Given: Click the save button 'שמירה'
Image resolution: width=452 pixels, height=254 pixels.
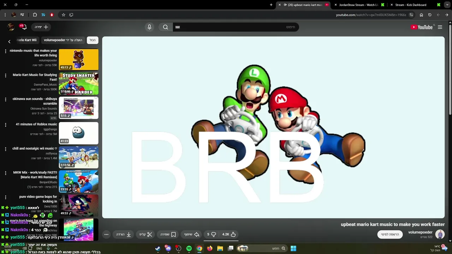Looking at the screenshot, I should [x=168, y=234].
